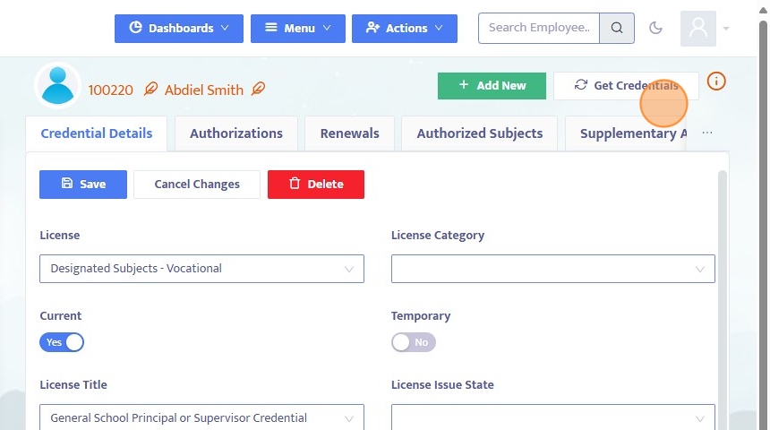770x430 pixels.
Task: Click the employee avatar picture
Action: coord(58,86)
